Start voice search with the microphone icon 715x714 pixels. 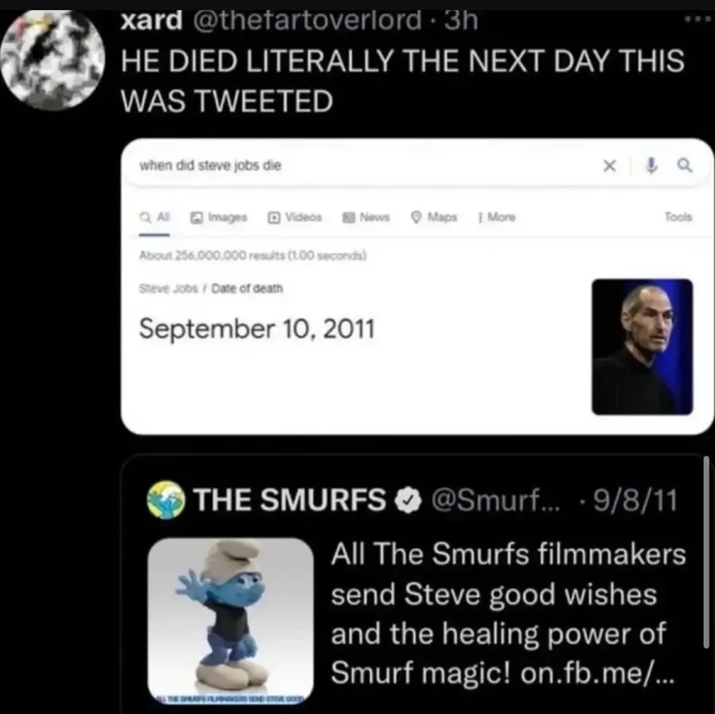[x=651, y=165]
